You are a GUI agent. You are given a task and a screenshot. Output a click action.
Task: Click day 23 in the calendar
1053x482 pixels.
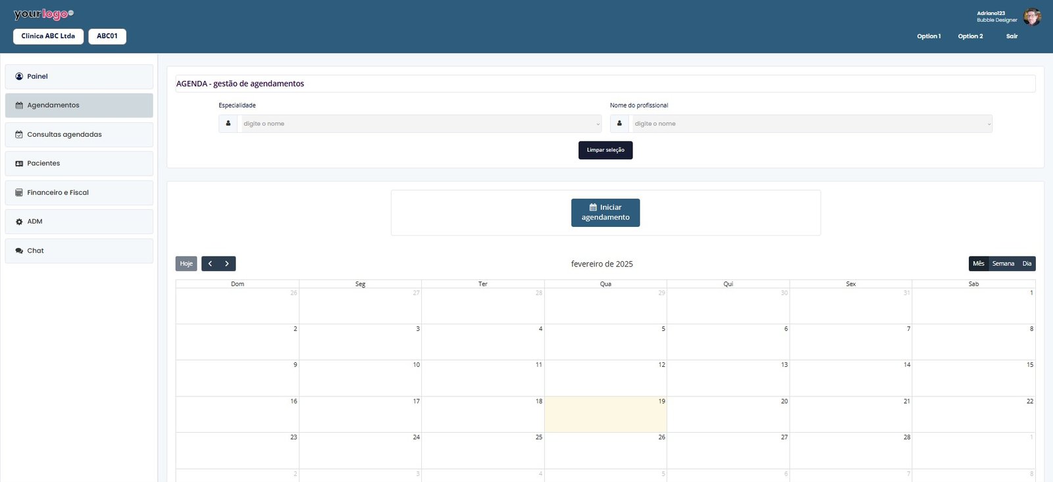(x=238, y=450)
